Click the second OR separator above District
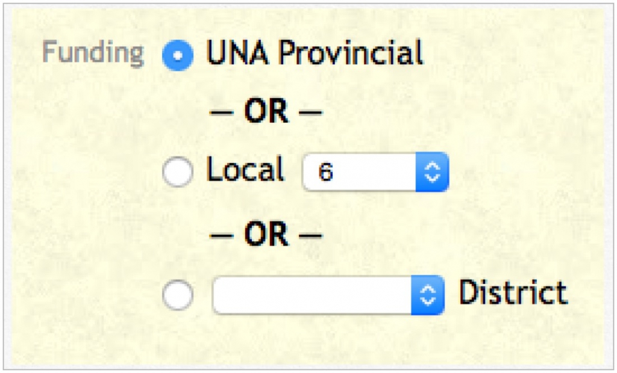 266,235
